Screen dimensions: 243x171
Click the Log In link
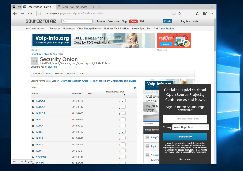[x=184, y=21]
